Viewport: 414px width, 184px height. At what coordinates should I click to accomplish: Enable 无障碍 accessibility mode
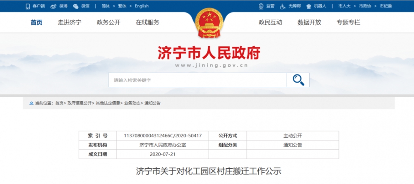click(x=294, y=6)
